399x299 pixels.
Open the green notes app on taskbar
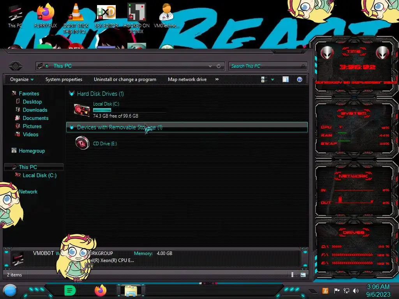point(70,290)
